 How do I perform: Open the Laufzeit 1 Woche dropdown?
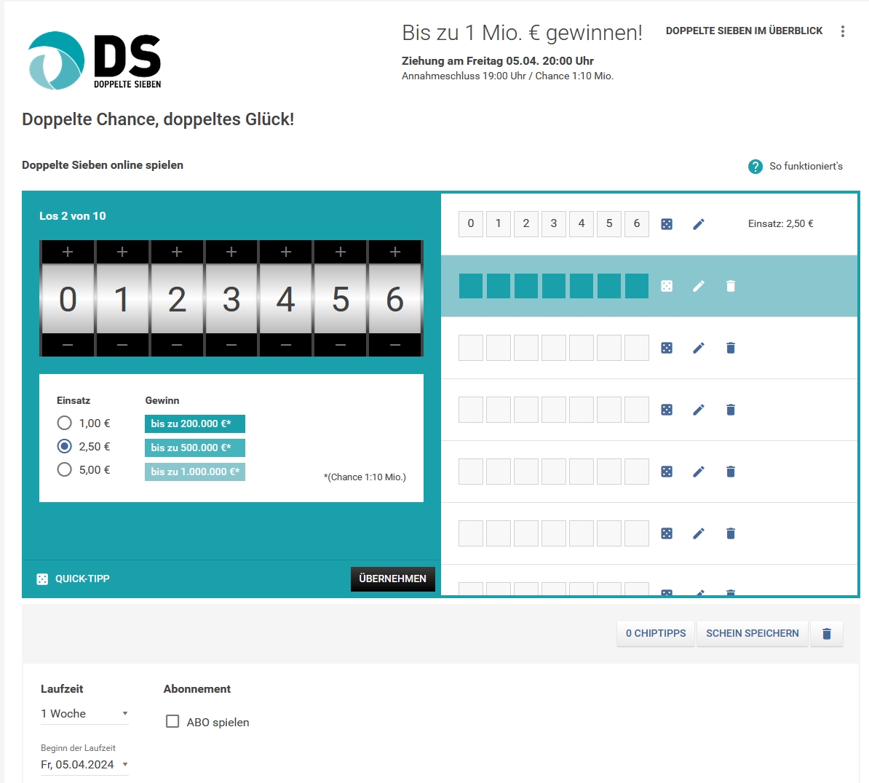tap(84, 714)
